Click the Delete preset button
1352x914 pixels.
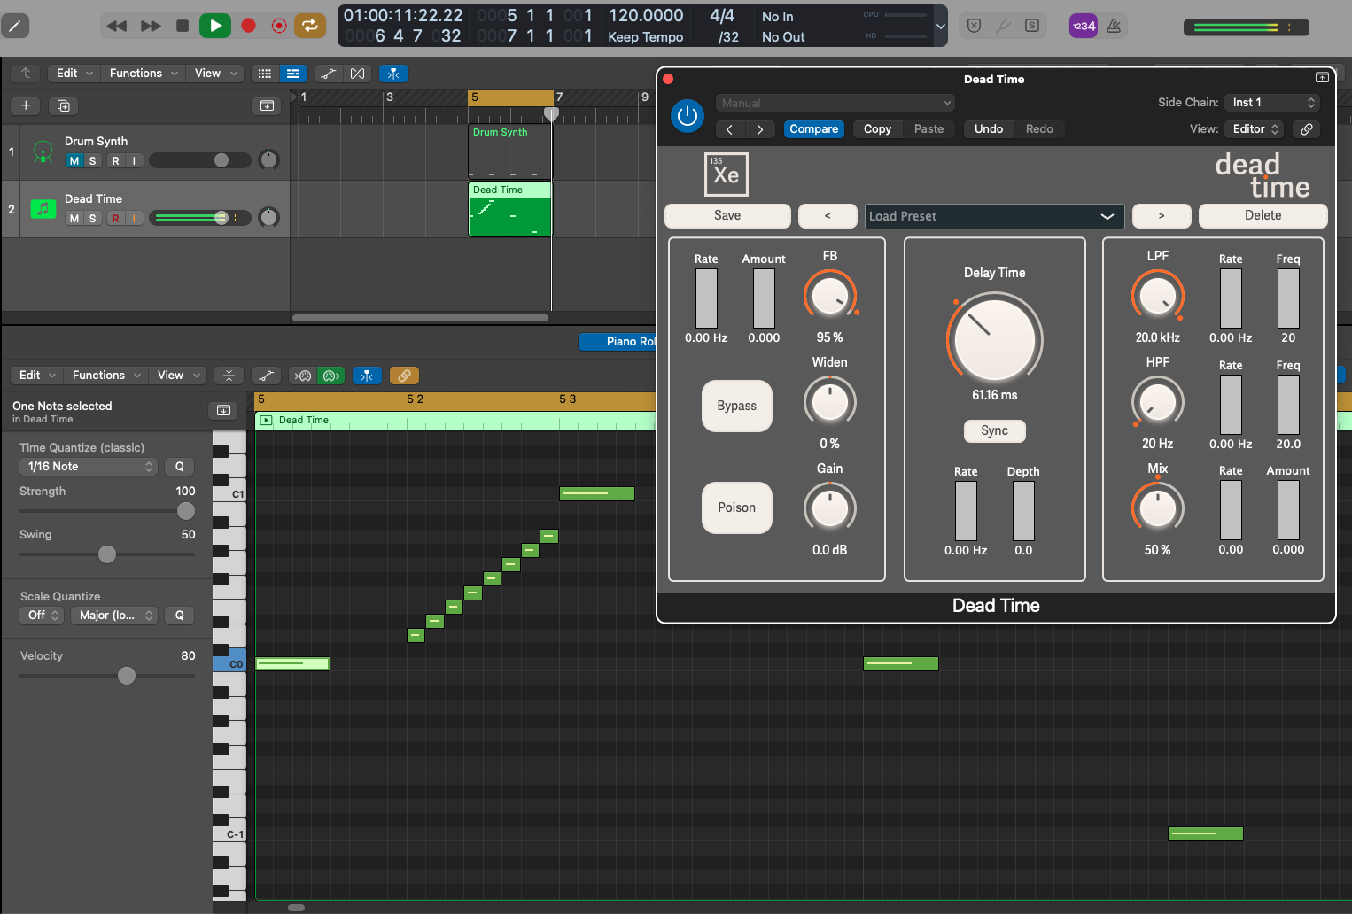pos(1263,215)
